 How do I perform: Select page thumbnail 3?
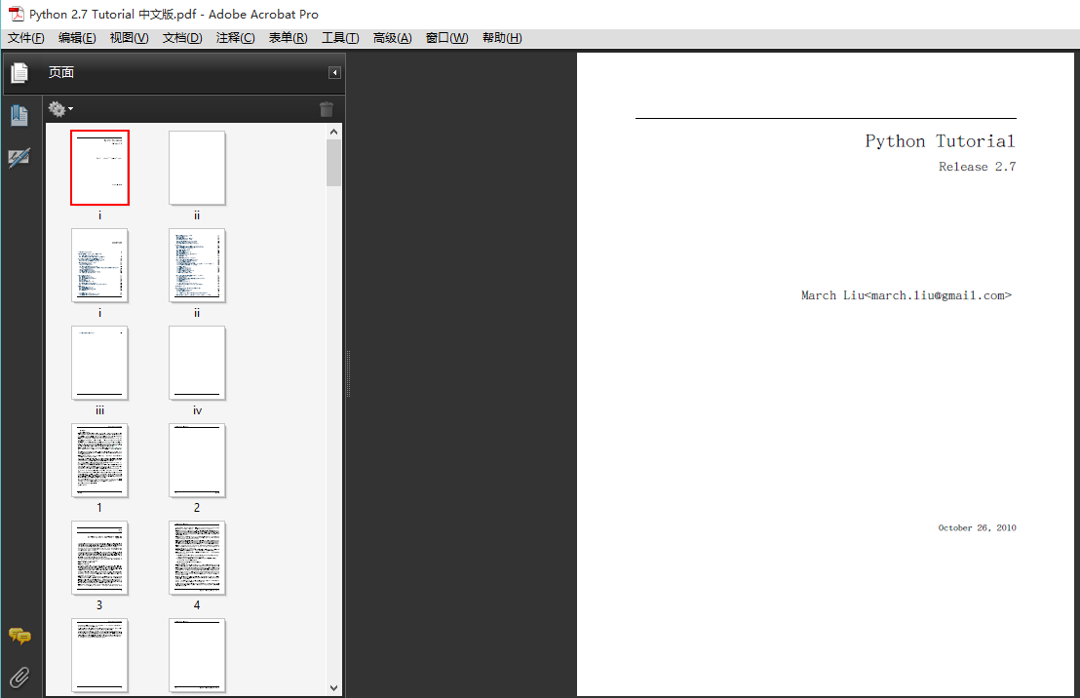point(99,559)
